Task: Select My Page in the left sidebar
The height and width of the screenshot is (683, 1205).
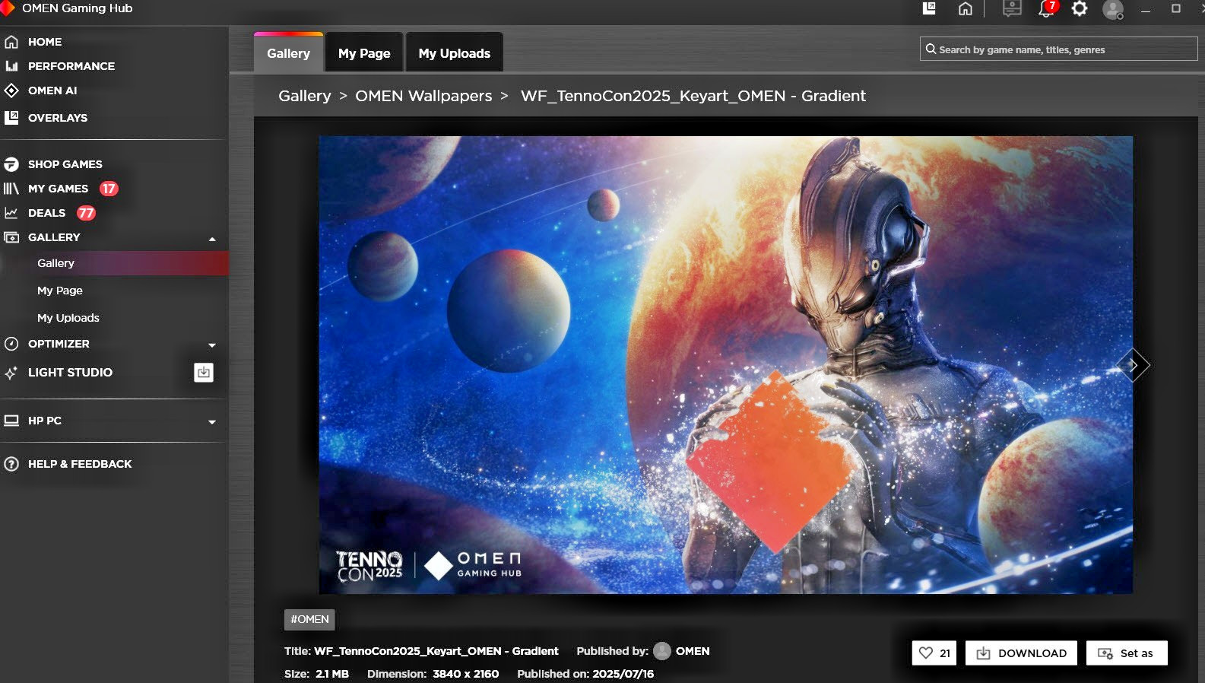Action: 60,291
